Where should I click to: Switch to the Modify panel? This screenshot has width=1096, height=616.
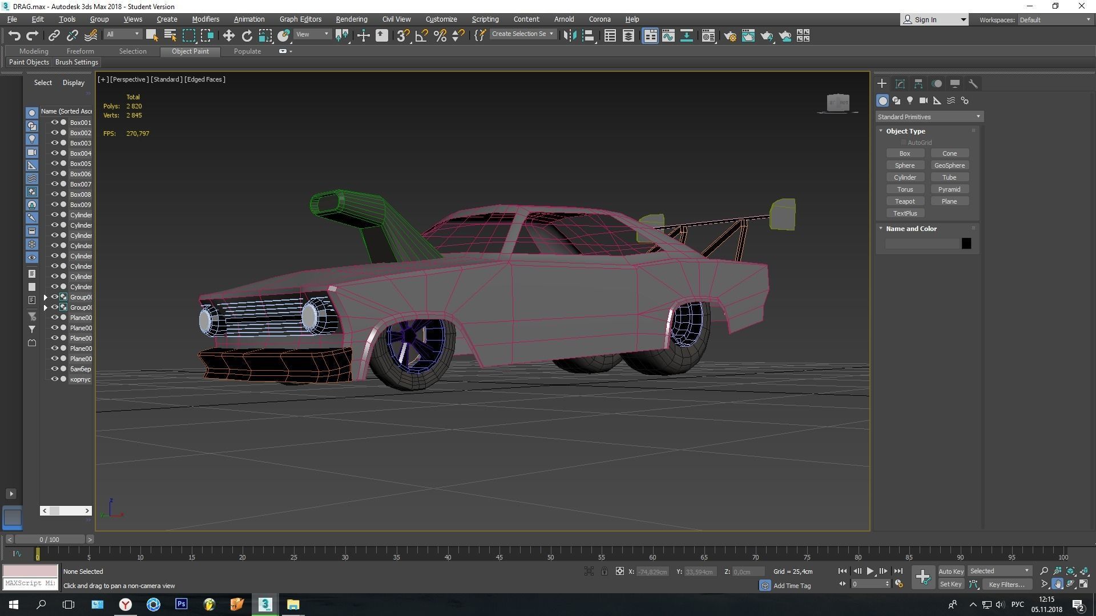[x=900, y=83]
